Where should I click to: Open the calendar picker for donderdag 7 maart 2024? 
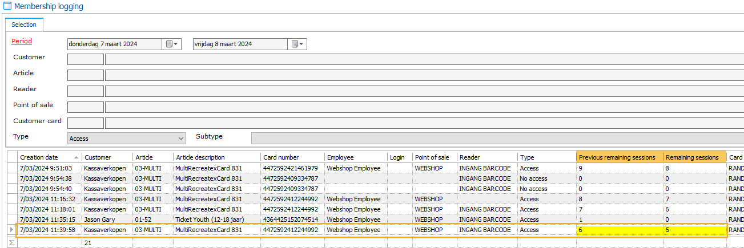tap(172, 44)
